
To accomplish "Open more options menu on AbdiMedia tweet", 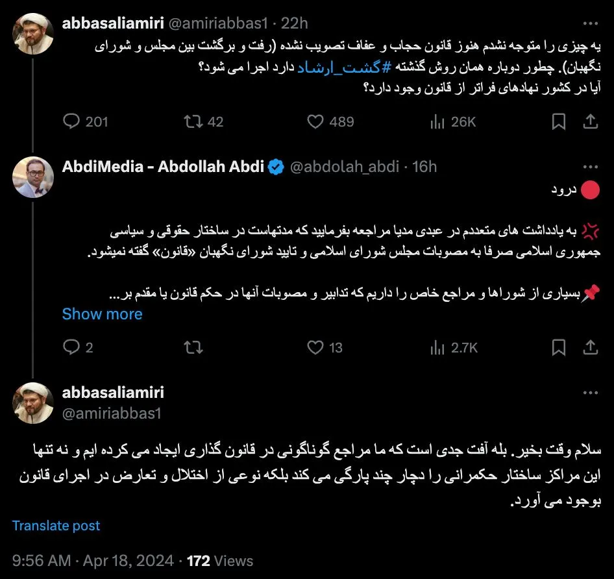I will click(x=590, y=167).
